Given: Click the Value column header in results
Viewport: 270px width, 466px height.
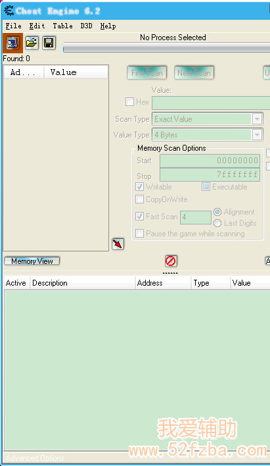Looking at the screenshot, I should (x=76, y=72).
